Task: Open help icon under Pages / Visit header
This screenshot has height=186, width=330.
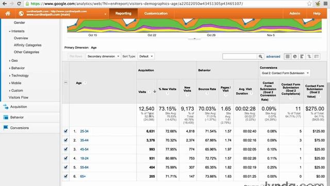Action: pyautogui.click(x=225, y=95)
